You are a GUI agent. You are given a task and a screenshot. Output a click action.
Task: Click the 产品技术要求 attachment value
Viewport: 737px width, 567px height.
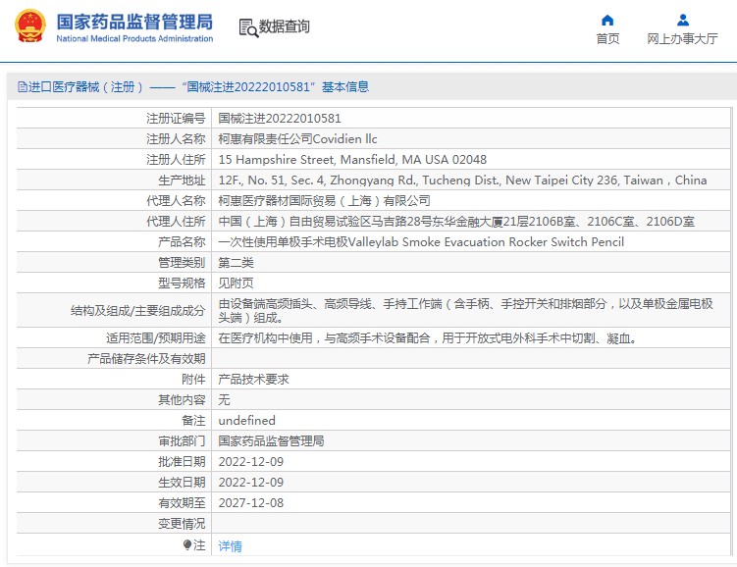pos(253,379)
